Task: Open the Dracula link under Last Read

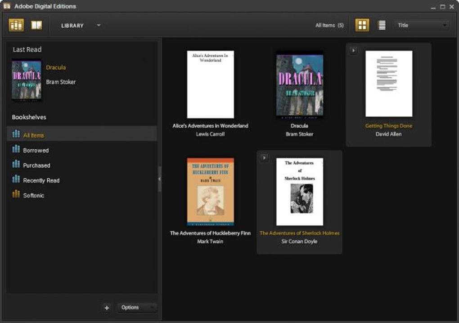Action: 56,67
